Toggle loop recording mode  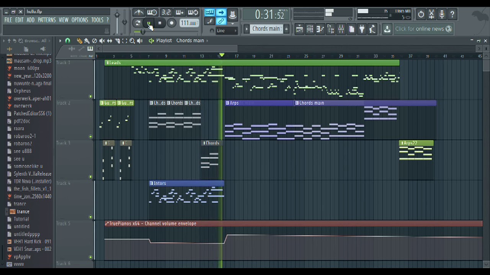[193, 13]
